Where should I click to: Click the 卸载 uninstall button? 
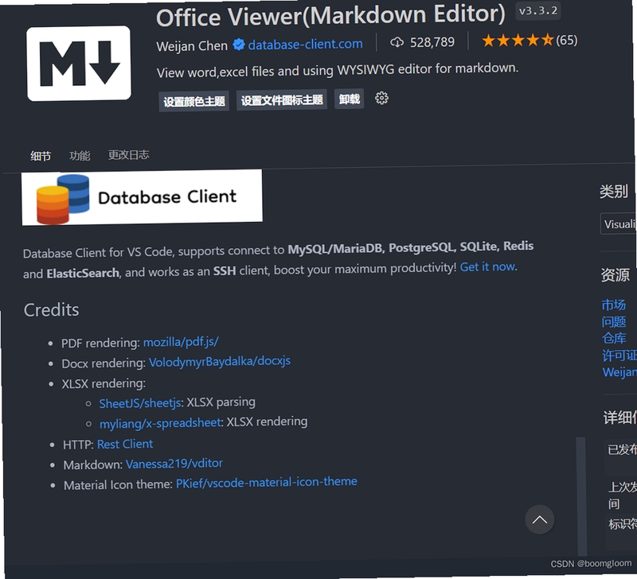[349, 99]
